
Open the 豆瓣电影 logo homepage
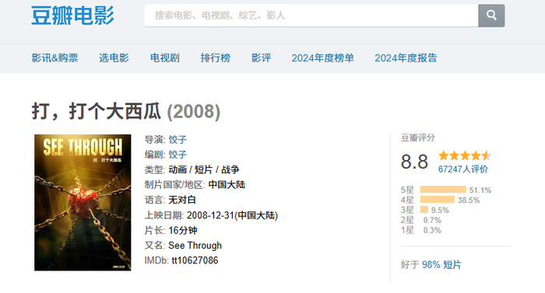click(72, 16)
